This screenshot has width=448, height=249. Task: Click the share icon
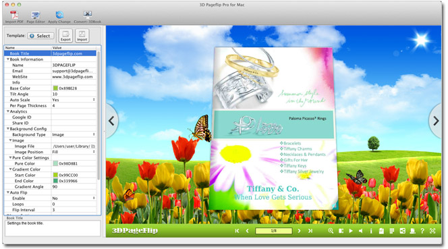[402, 231]
